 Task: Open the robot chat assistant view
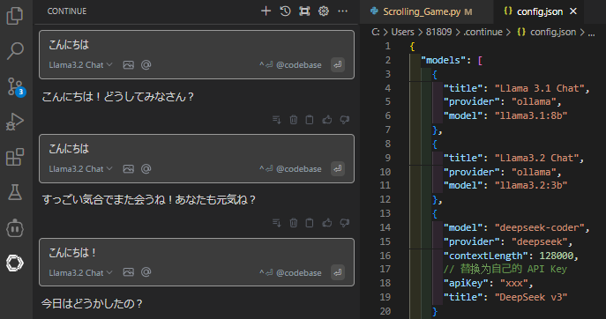coord(15,228)
